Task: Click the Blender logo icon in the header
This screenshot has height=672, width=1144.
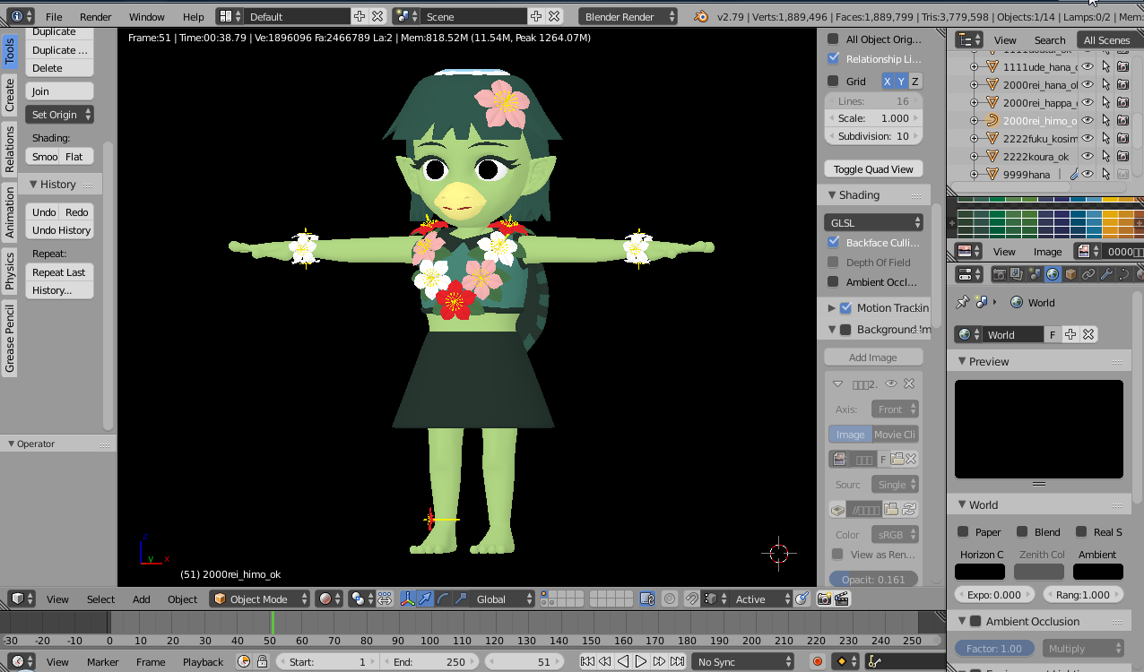Action: coord(701,16)
